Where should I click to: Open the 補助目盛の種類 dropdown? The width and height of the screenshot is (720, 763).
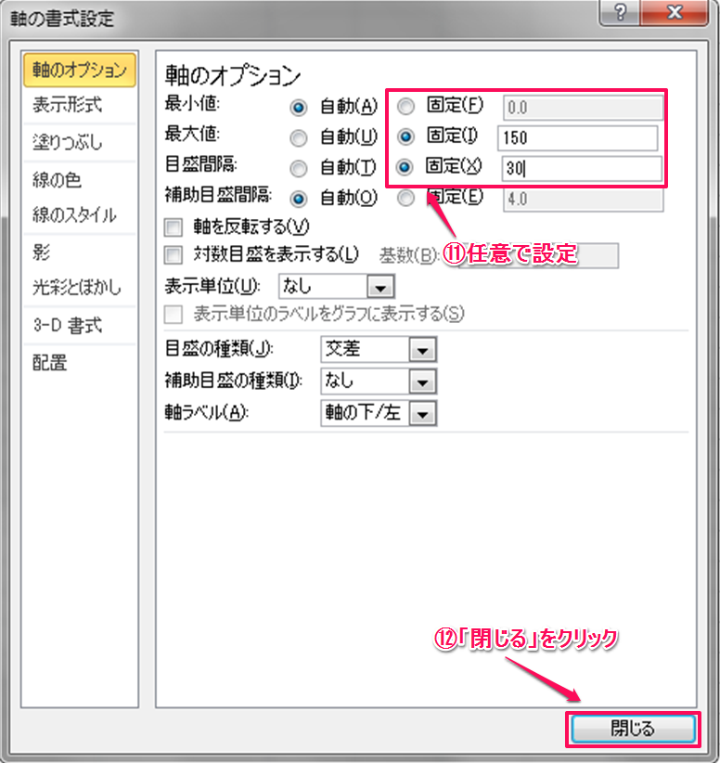422,381
